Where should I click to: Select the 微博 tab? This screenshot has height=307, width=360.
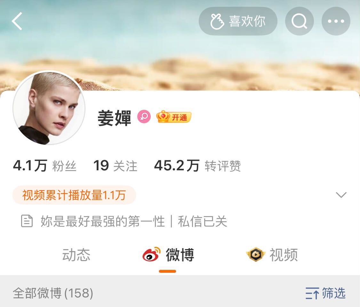click(x=168, y=254)
